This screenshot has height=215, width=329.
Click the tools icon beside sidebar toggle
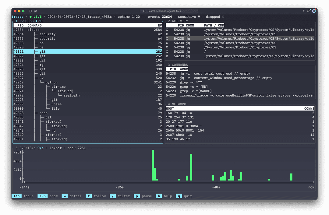35,11
